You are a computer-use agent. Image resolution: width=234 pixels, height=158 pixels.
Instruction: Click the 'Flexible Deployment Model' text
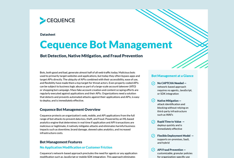click(174, 136)
